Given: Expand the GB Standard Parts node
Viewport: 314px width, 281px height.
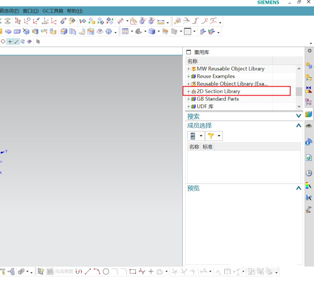Looking at the screenshot, I should [188, 99].
